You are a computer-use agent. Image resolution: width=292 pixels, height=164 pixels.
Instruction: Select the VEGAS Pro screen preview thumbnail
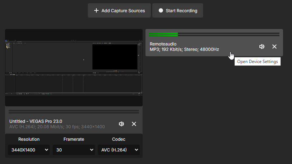click(74, 68)
